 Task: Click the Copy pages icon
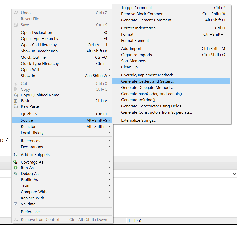click(16, 89)
